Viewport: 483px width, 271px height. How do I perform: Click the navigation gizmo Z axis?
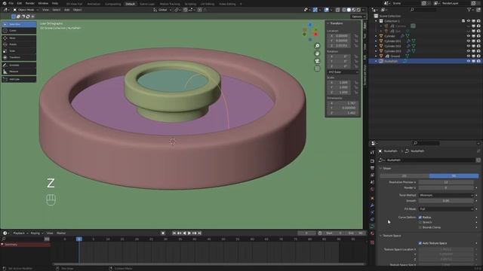click(310, 25)
